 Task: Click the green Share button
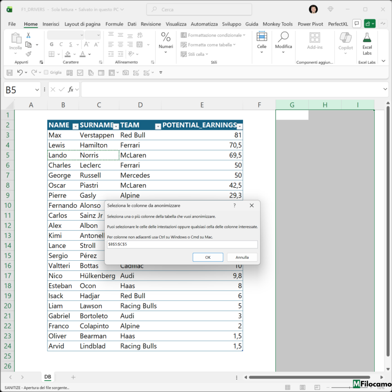(370, 24)
